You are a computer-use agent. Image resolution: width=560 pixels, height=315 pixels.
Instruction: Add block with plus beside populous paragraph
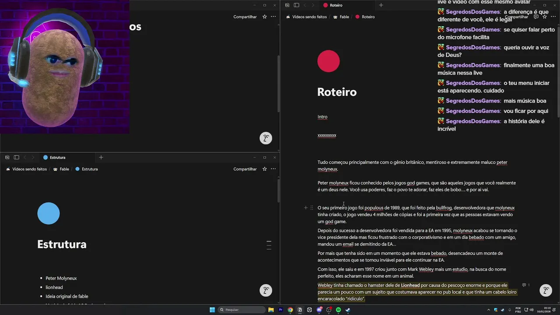click(x=306, y=208)
